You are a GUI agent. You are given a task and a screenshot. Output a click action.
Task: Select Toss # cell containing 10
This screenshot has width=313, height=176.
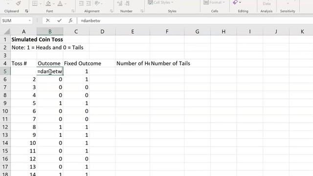[x=23, y=143]
